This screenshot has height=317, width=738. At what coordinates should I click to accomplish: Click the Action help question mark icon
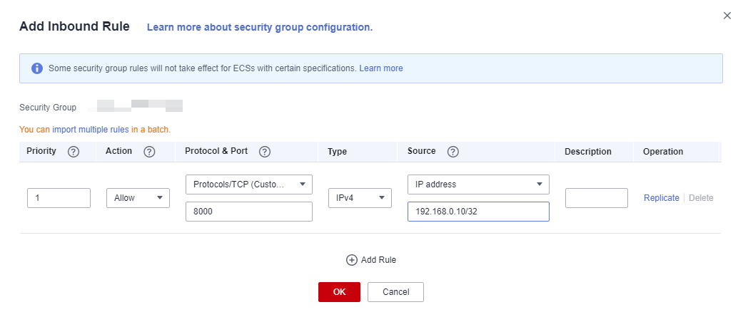click(x=149, y=152)
